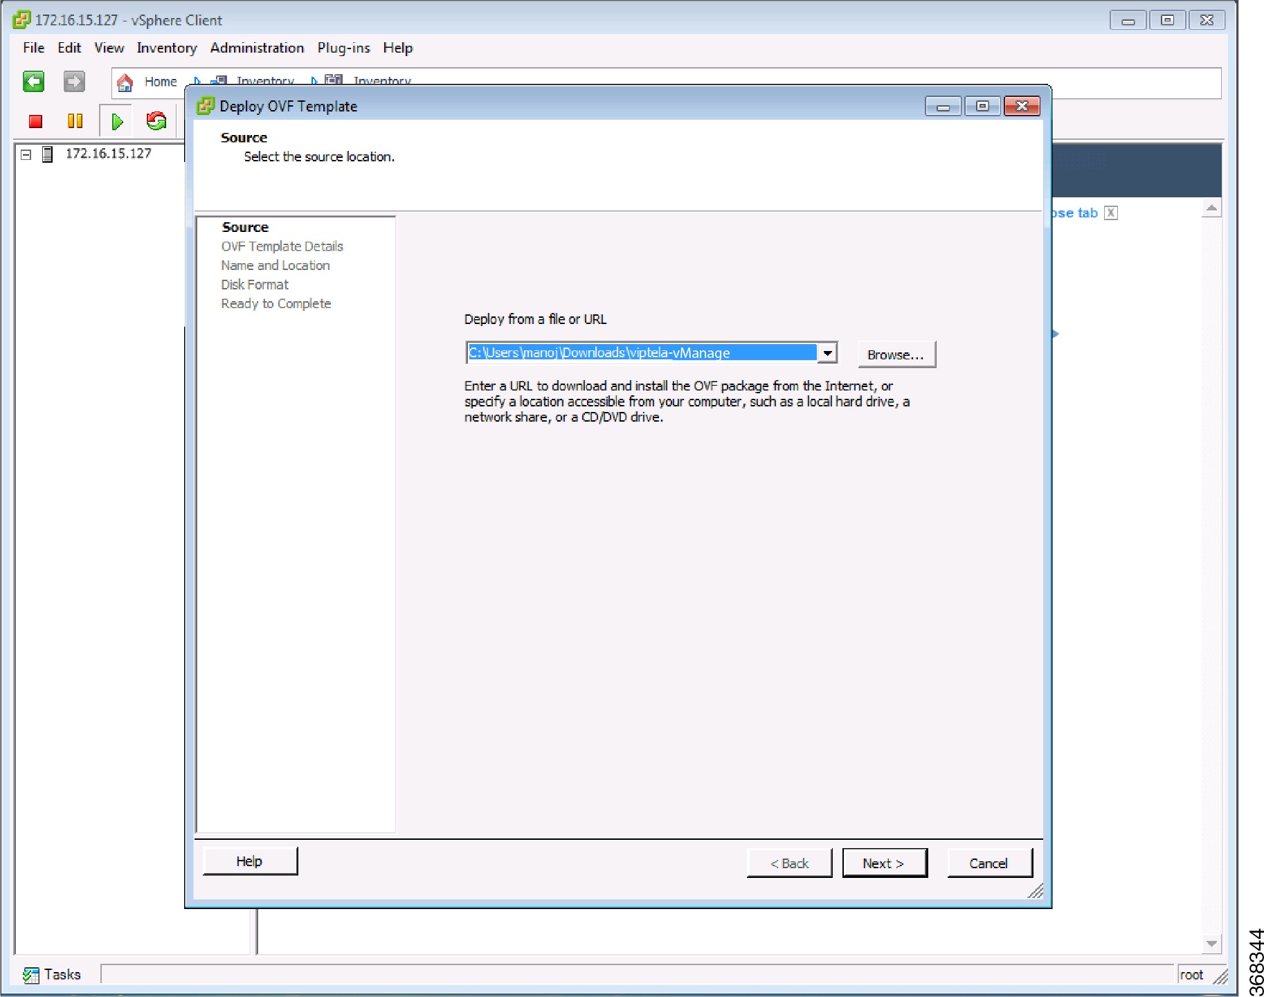
Task: Open the Plug-ins menu
Action: click(x=343, y=48)
